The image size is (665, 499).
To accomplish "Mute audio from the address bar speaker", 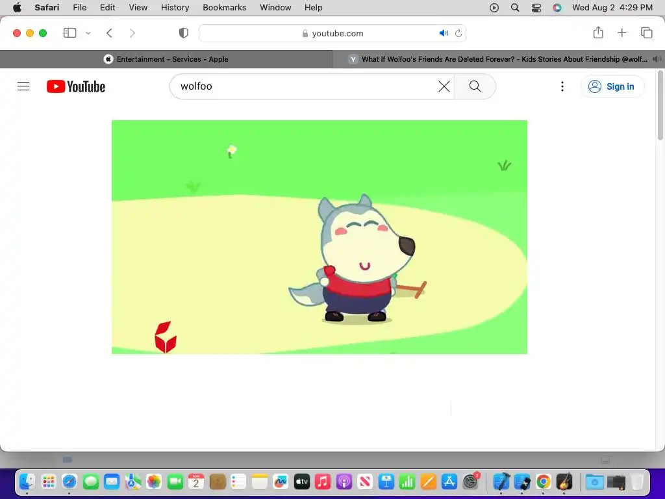I will tap(444, 33).
